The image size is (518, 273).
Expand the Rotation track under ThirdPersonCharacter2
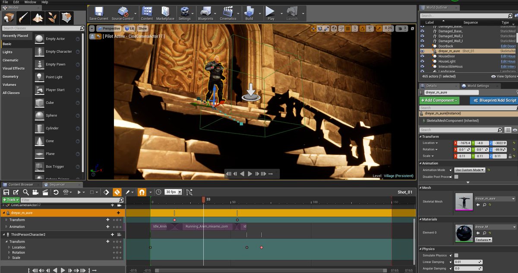pyautogui.click(x=8, y=253)
